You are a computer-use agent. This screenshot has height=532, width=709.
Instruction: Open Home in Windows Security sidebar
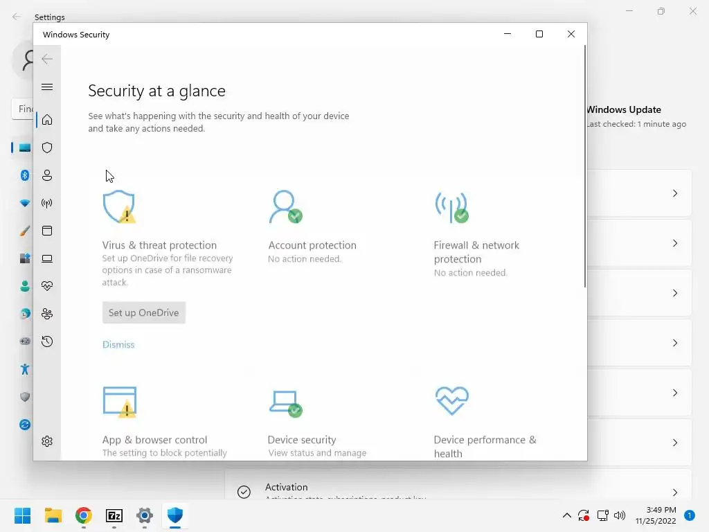tap(47, 120)
